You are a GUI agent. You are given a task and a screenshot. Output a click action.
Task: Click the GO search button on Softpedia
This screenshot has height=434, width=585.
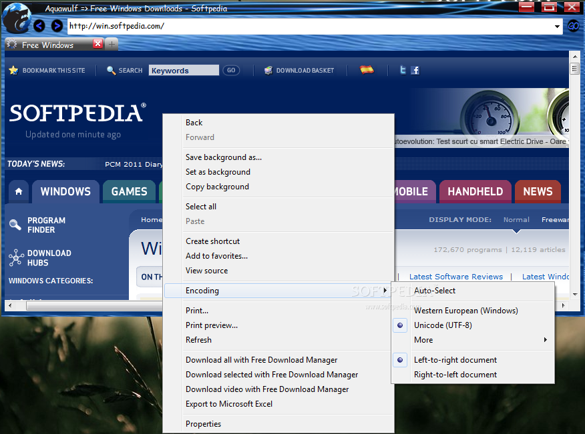pyautogui.click(x=231, y=70)
